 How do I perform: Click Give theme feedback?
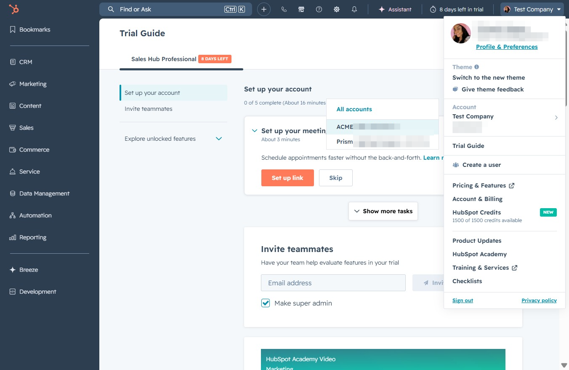(488, 89)
